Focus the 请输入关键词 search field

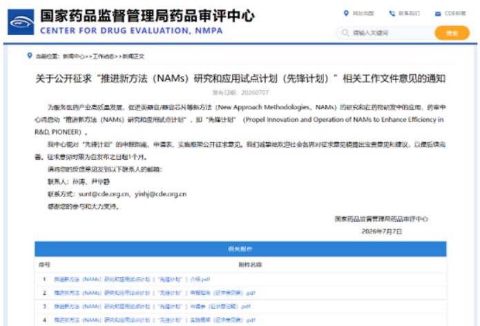coord(385,33)
